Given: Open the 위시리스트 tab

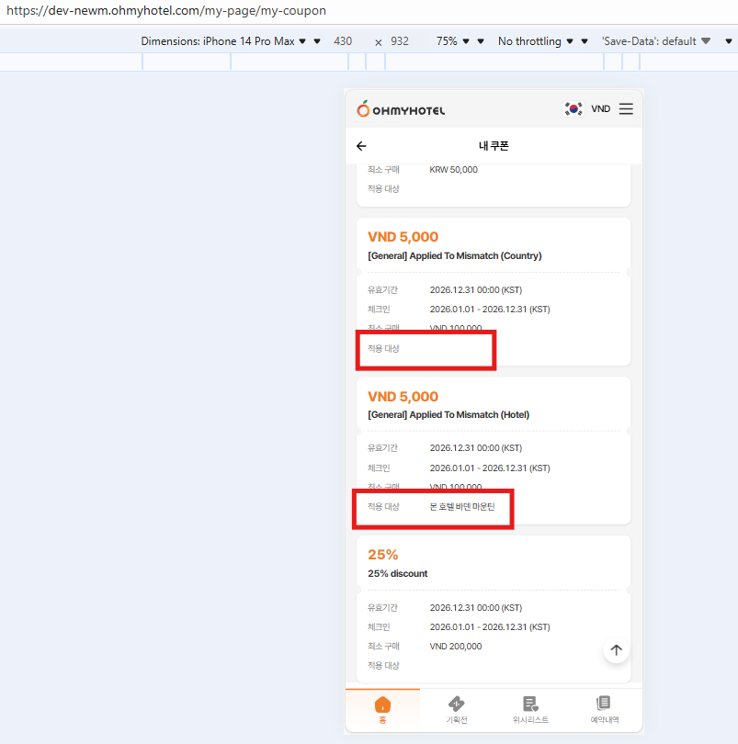Looking at the screenshot, I should [x=530, y=709].
